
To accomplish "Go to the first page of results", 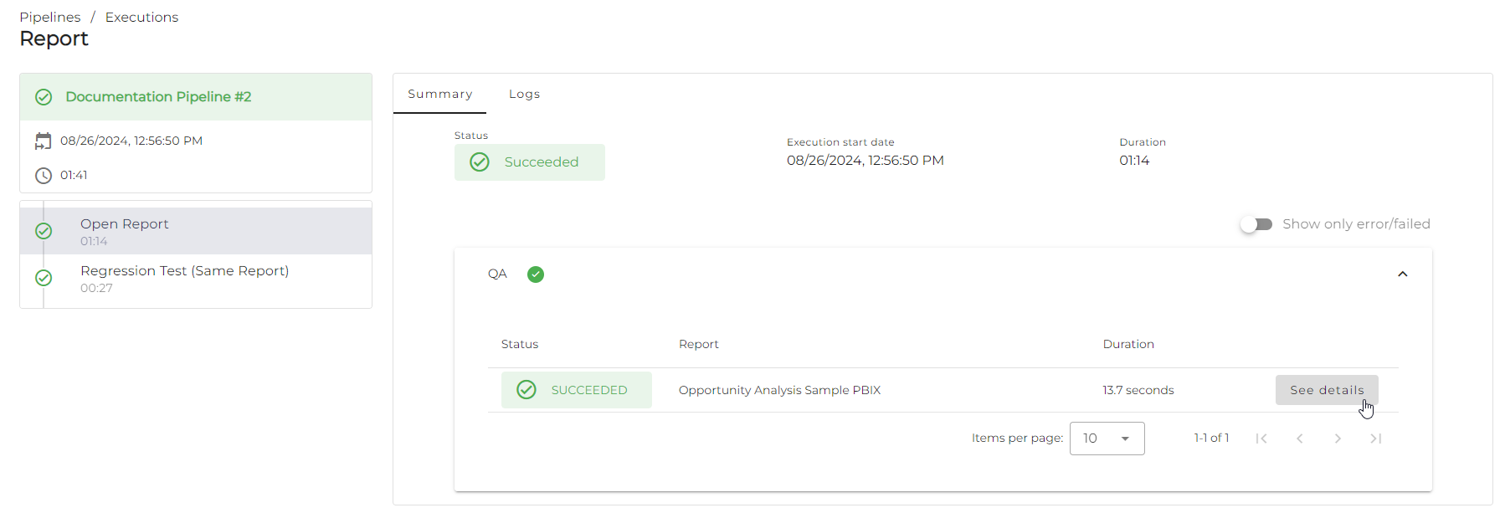I will [x=1261, y=439].
